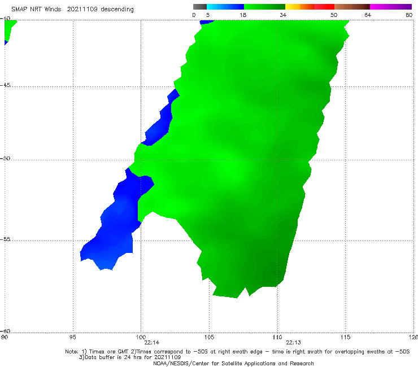Click the latitude label '-50'
Image resolution: width=418 pixels, height=367 pixels.
pos(5,159)
